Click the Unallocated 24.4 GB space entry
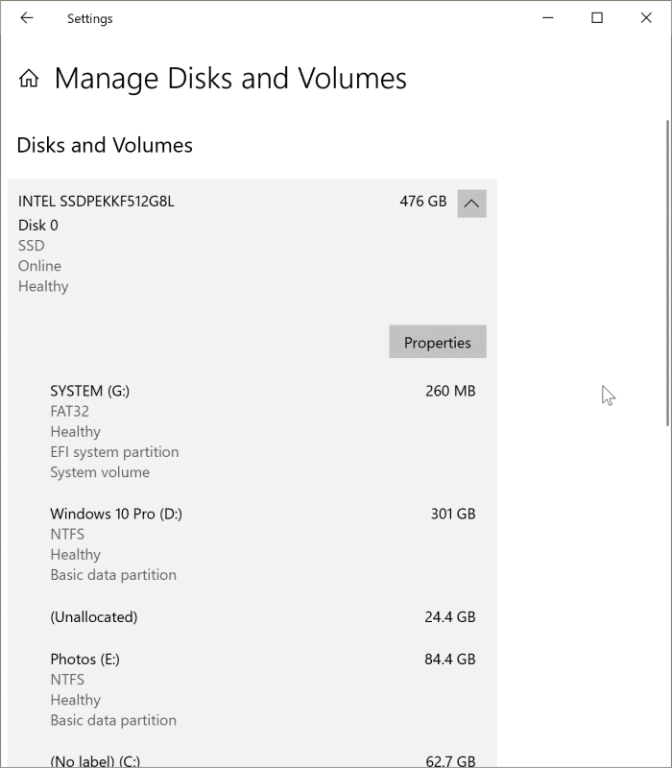The width and height of the screenshot is (672, 768). coord(93,617)
